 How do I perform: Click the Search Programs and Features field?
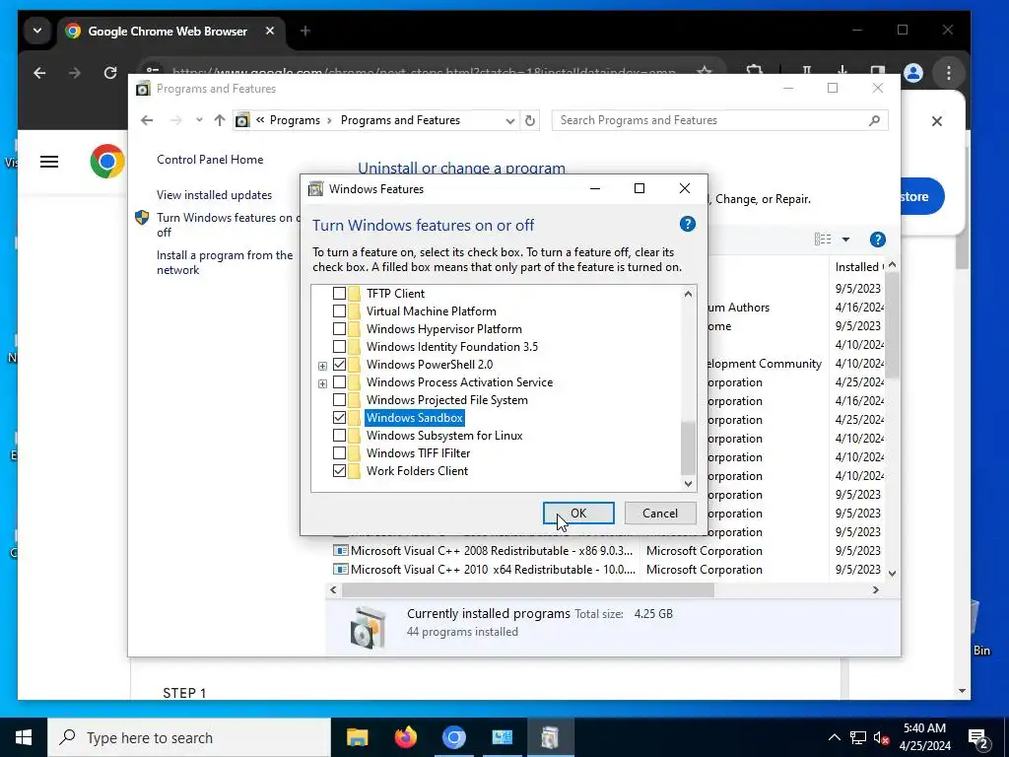719,120
